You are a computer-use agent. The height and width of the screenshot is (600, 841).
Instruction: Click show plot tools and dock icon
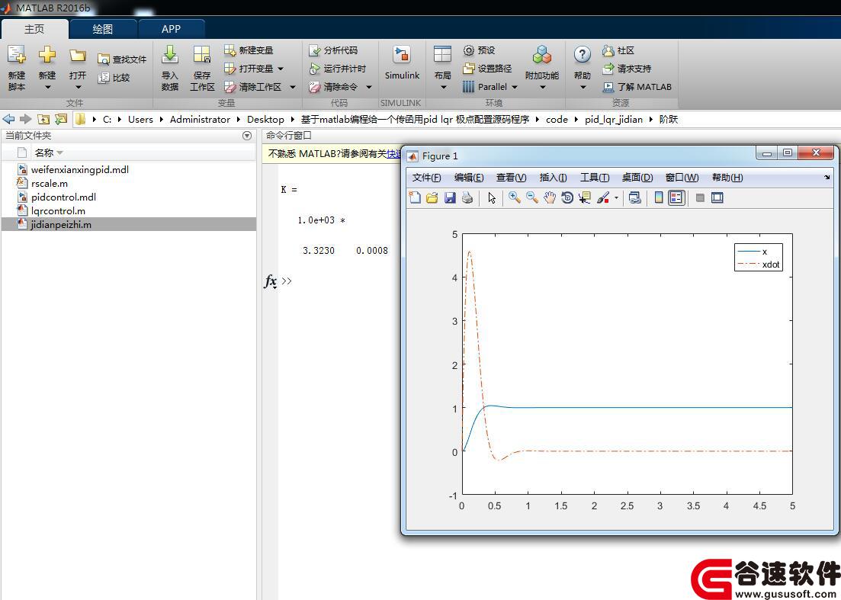tap(717, 198)
